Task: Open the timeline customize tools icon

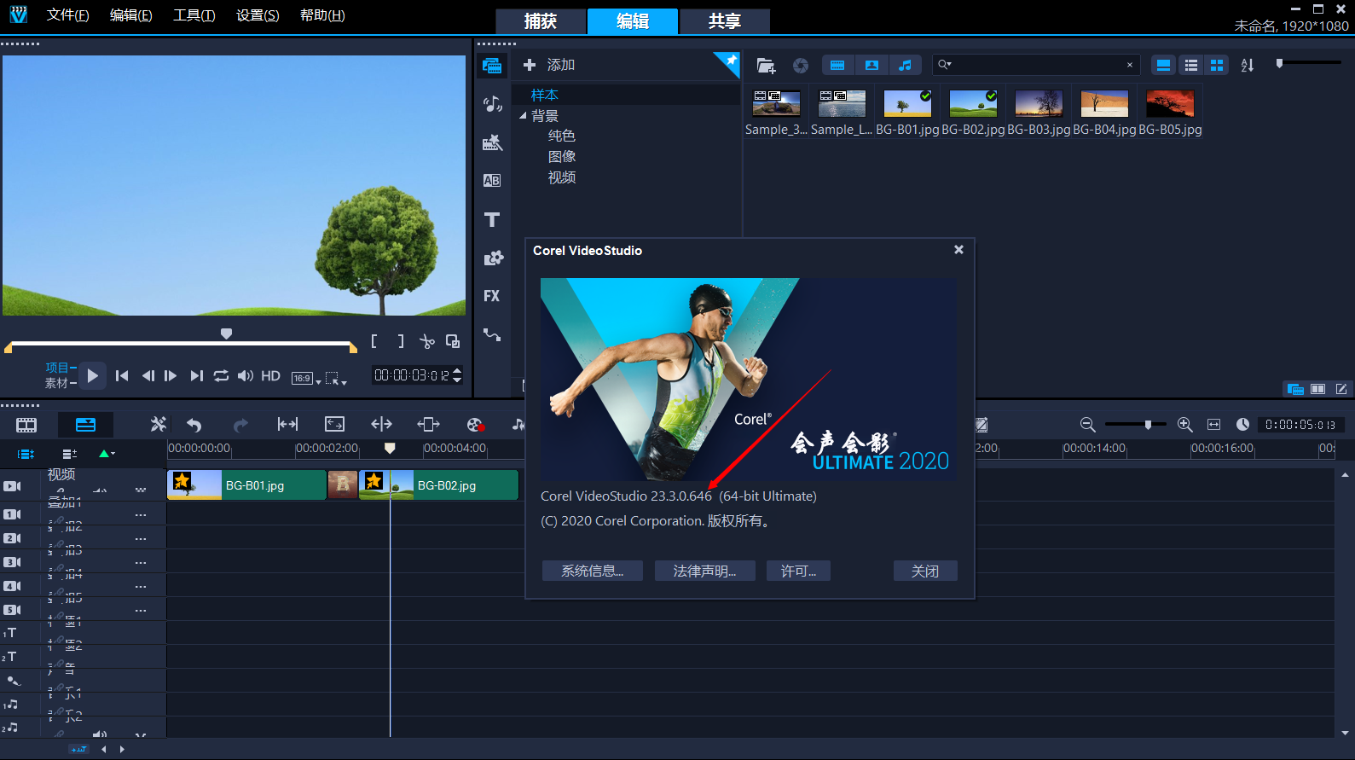Action: click(x=158, y=424)
